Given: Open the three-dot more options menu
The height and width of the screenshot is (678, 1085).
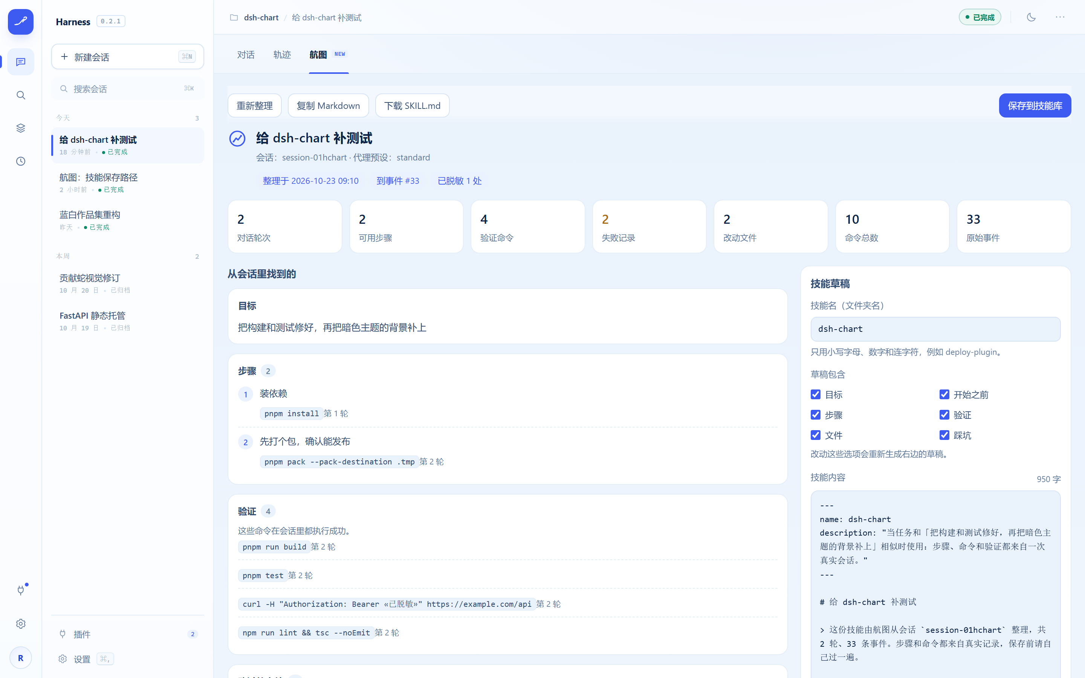Looking at the screenshot, I should tap(1060, 17).
